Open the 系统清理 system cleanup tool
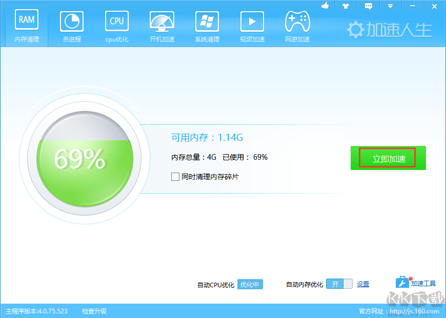 (207, 26)
